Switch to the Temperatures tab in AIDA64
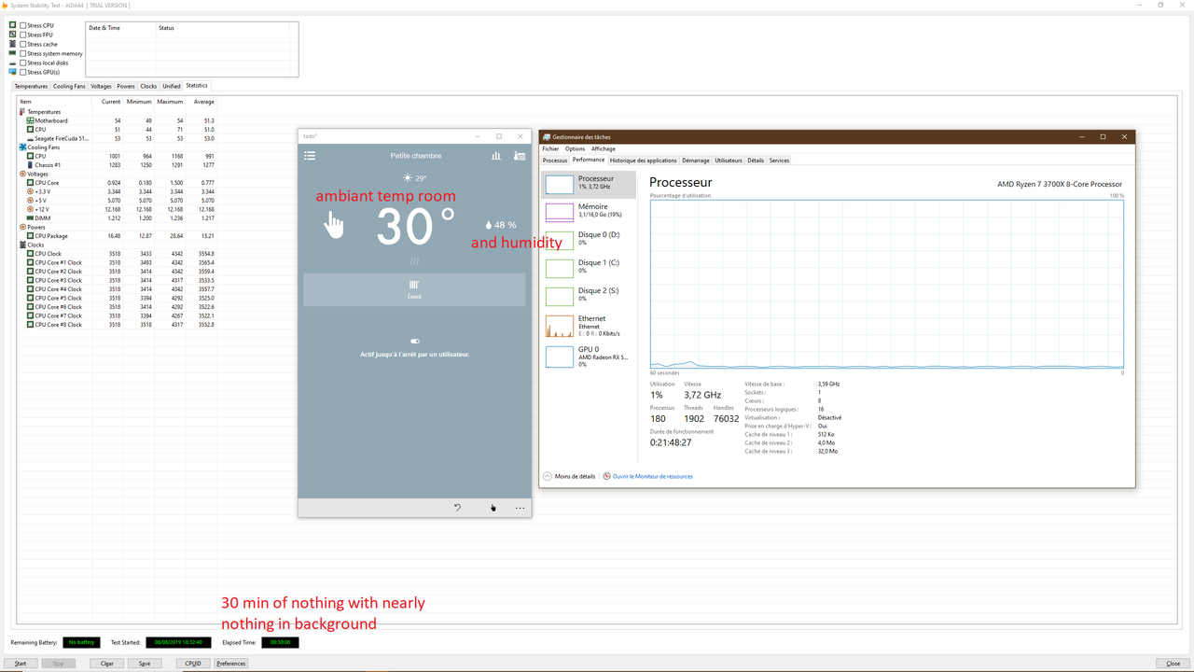This screenshot has width=1194, height=672. point(31,85)
